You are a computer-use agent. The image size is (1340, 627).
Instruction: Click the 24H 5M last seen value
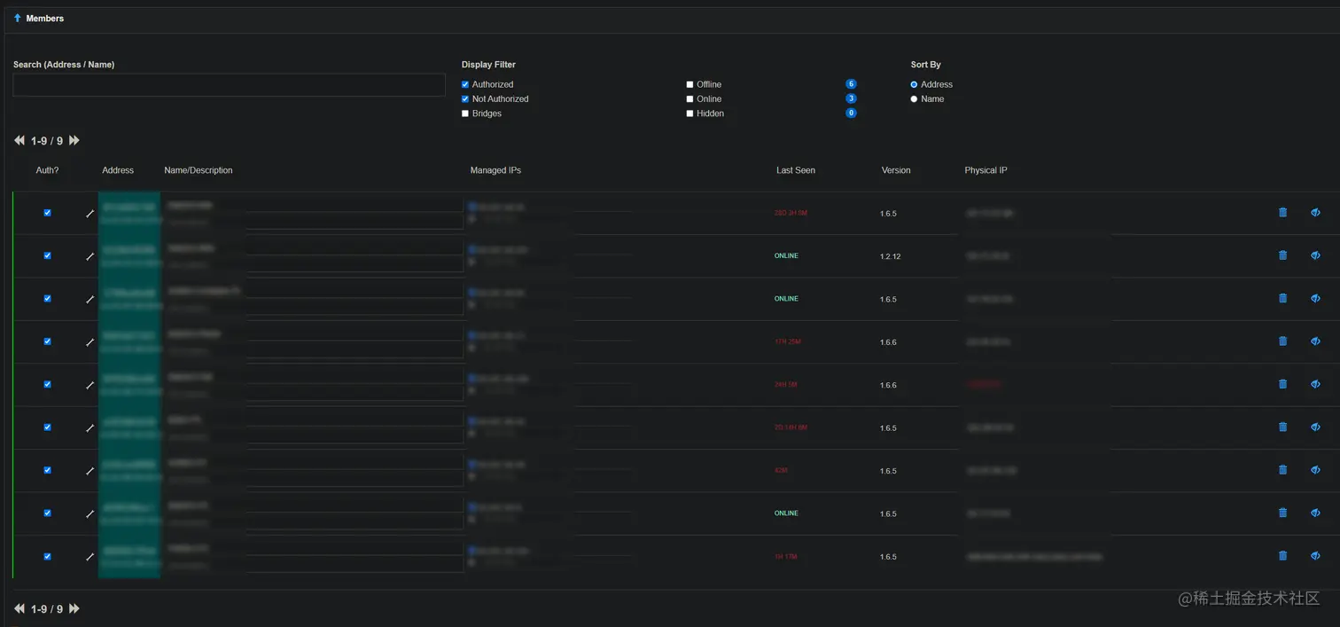point(786,384)
